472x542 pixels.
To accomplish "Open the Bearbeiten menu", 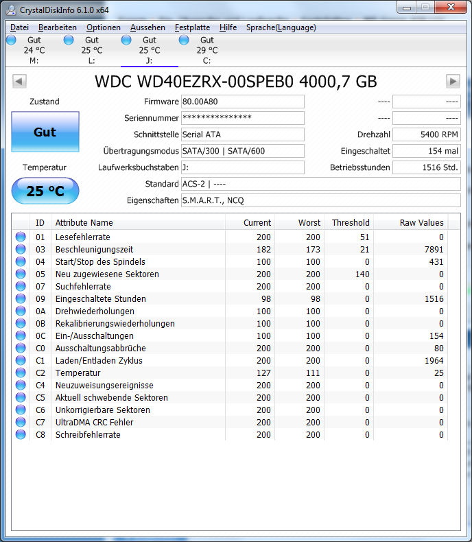I will pyautogui.click(x=58, y=27).
